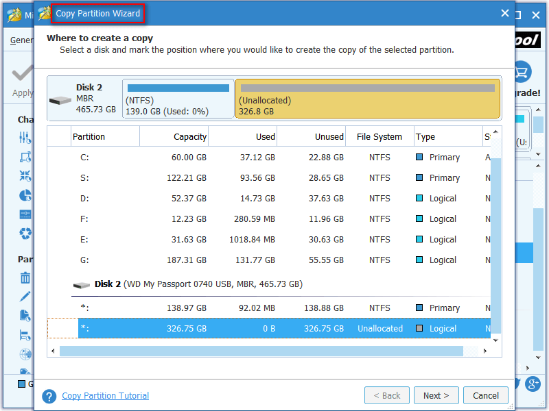Viewport: 549px width, 411px height.
Task: Cancel the Copy Partition Wizard
Action: point(486,395)
